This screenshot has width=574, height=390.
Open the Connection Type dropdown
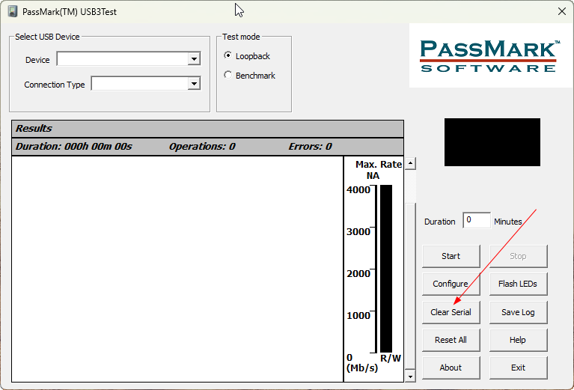pyautogui.click(x=194, y=84)
